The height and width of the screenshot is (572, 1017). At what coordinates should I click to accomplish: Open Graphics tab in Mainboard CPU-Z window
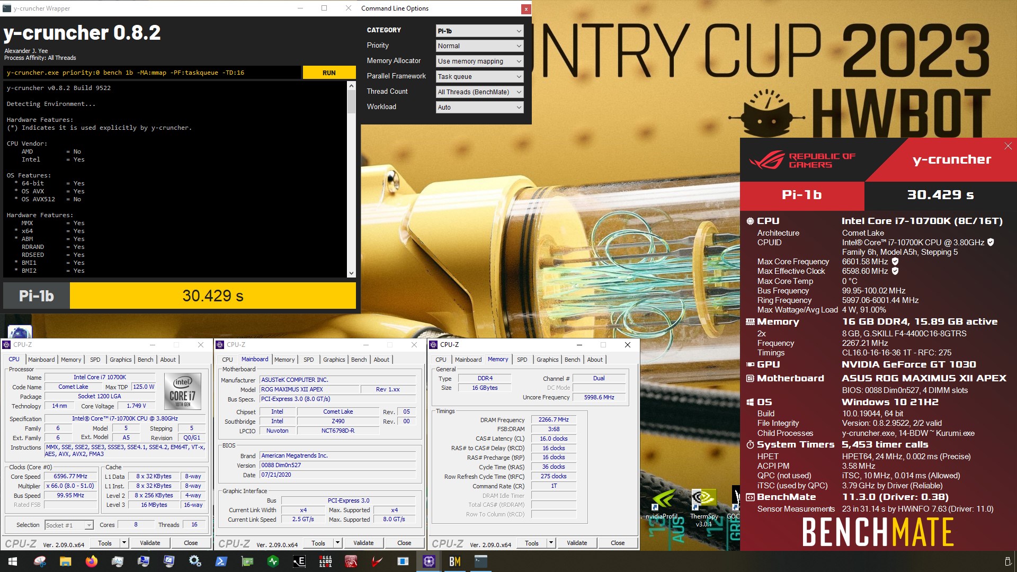[334, 360]
